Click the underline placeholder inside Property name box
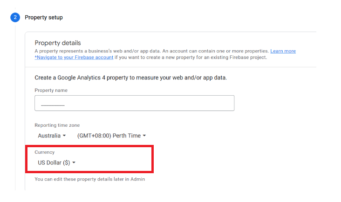The width and height of the screenshot is (341, 202). click(x=53, y=105)
